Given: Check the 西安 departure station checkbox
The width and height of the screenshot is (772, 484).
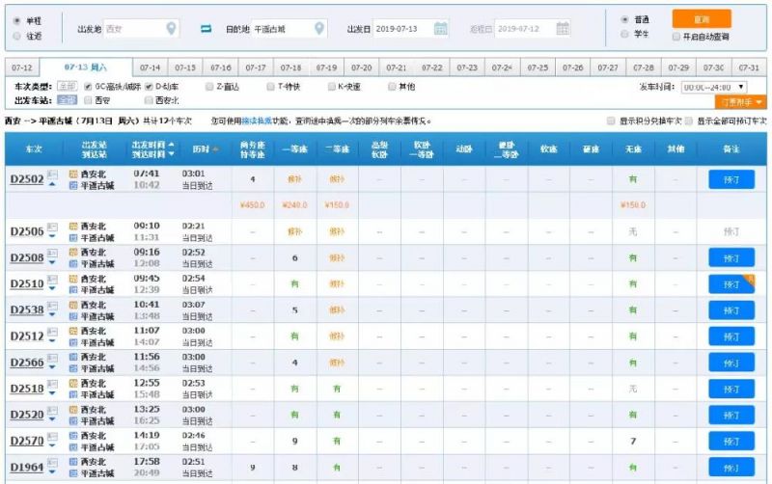Looking at the screenshot, I should pyautogui.click(x=88, y=100).
